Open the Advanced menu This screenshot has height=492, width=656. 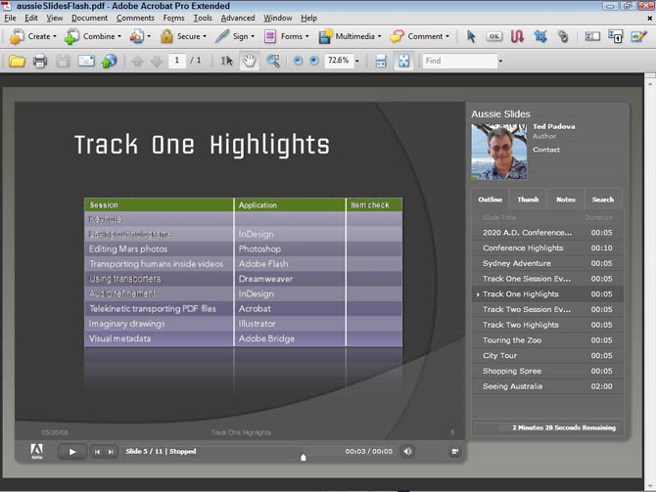click(238, 18)
